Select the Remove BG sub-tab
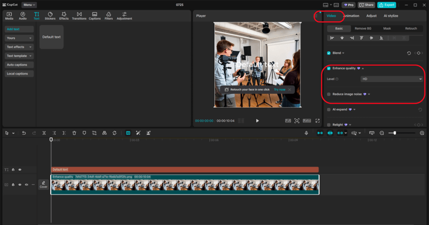 [362, 28]
